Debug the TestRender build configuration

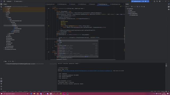click(146, 1)
